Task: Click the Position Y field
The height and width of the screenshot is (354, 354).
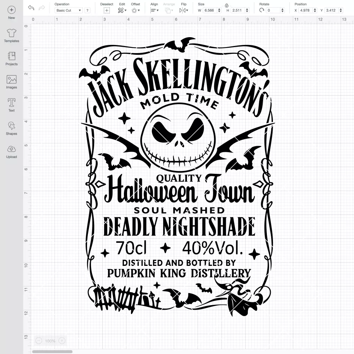Action: (331, 10)
